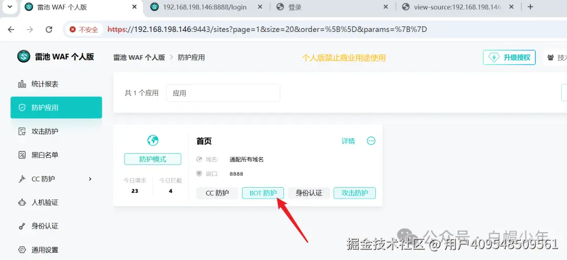Click the 人机验证 robot icon
The width and height of the screenshot is (567, 260).
click(22, 202)
